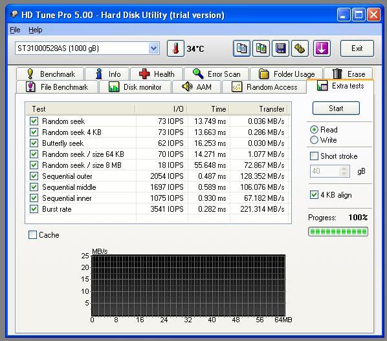Open the Help menu
387x341 pixels.
[x=36, y=30]
